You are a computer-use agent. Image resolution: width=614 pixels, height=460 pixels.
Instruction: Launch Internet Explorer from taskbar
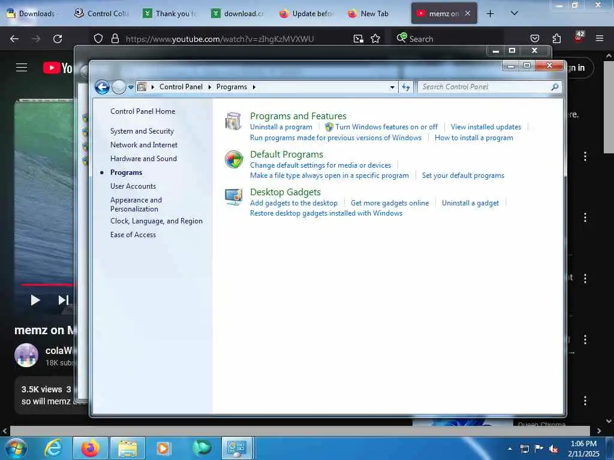[53, 448]
